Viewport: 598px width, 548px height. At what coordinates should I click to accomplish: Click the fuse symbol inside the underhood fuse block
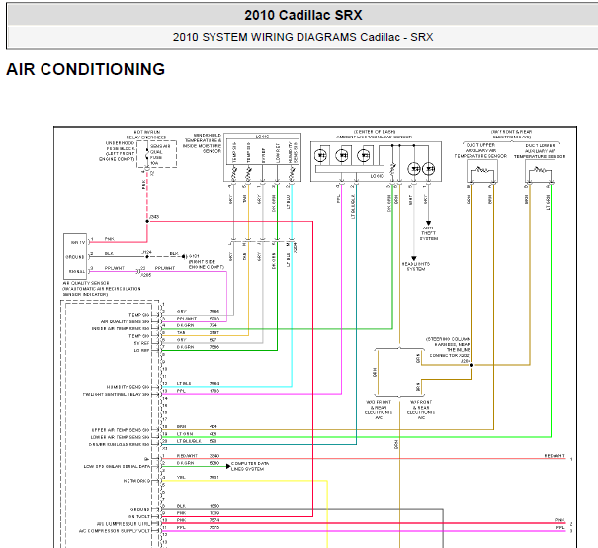click(x=147, y=155)
